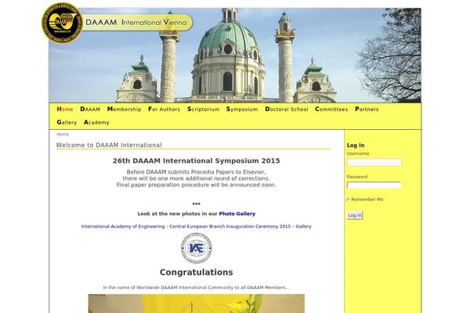Focus the Password input field
Viewport: 470px width, 313px height.
(x=374, y=185)
